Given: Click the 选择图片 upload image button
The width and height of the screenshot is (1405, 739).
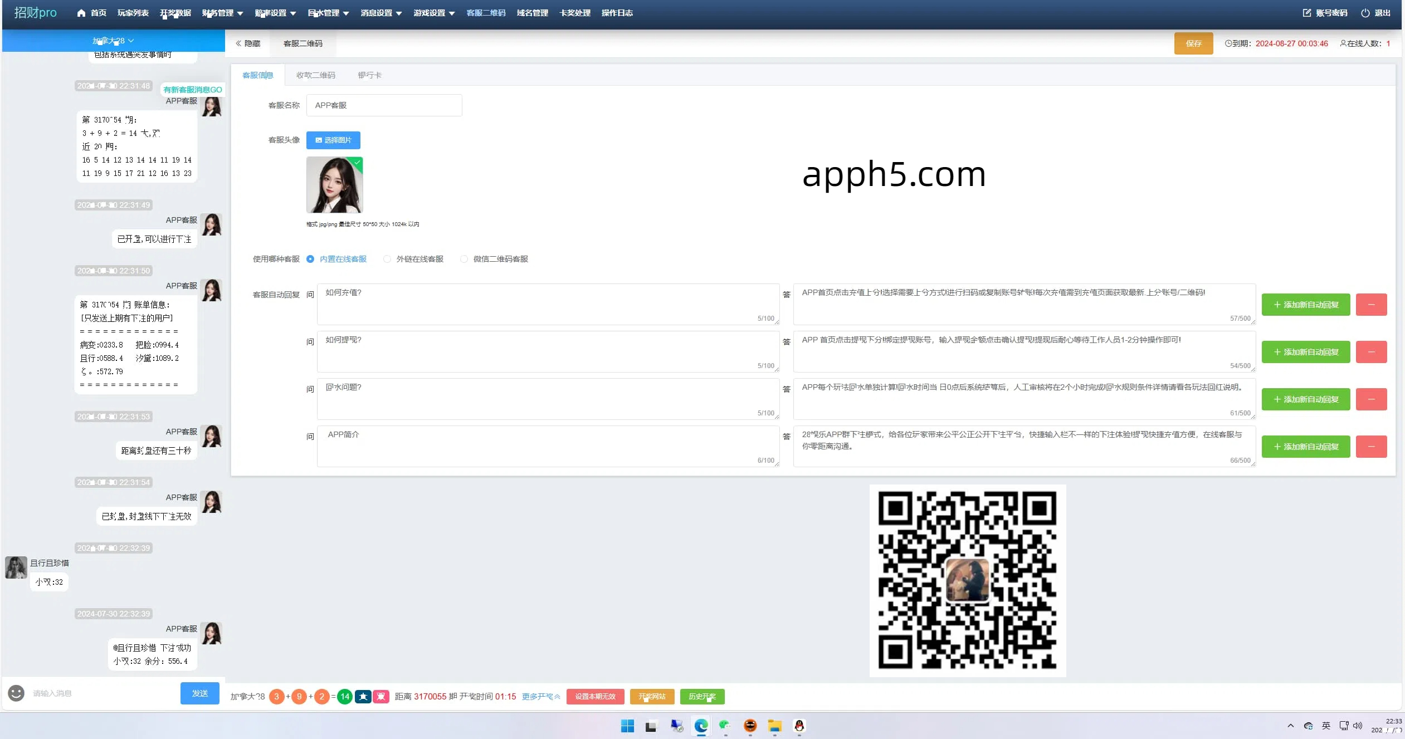Looking at the screenshot, I should point(333,140).
